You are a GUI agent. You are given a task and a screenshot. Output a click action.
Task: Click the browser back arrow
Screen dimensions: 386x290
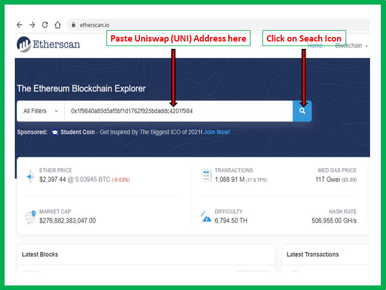pos(19,25)
